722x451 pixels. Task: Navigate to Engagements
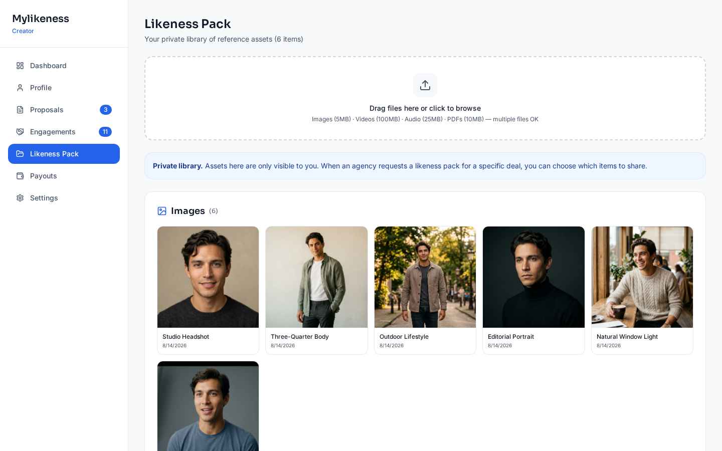64,132
